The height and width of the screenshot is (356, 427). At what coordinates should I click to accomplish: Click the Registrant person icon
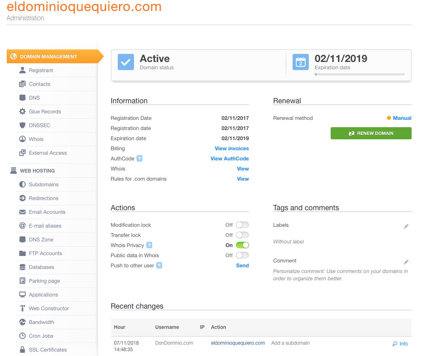pos(22,70)
